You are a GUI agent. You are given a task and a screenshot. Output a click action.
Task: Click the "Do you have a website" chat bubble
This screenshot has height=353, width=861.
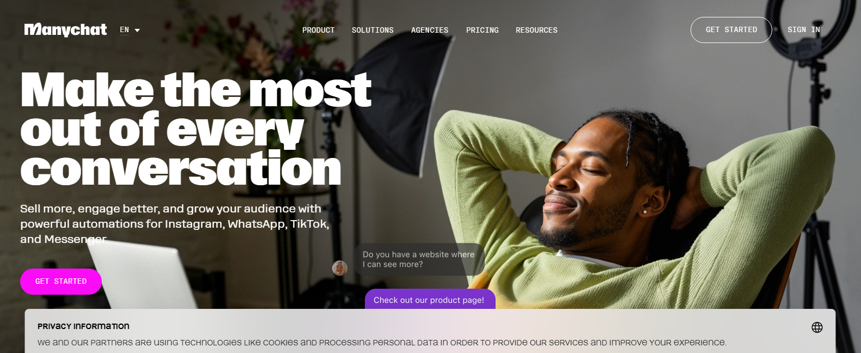point(419,259)
